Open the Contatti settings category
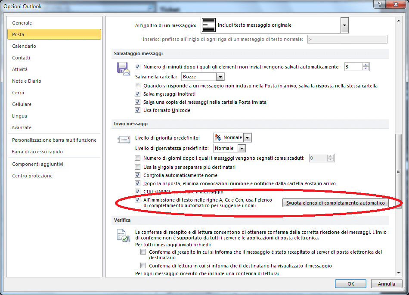The width and height of the screenshot is (409, 295). coord(54,58)
